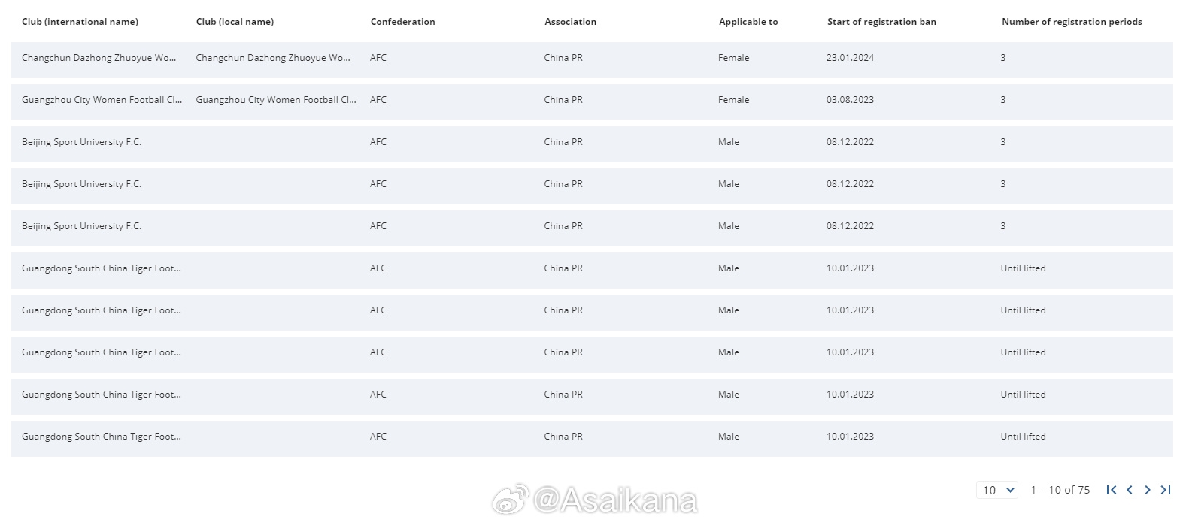Go to the next page arrow
Image resolution: width=1192 pixels, height=526 pixels.
(1147, 490)
